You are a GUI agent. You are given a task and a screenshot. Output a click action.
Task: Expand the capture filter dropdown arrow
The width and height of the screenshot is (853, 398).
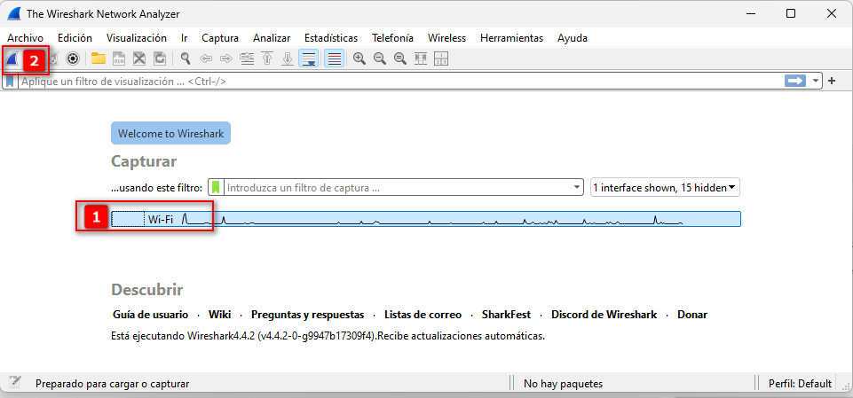coord(576,188)
